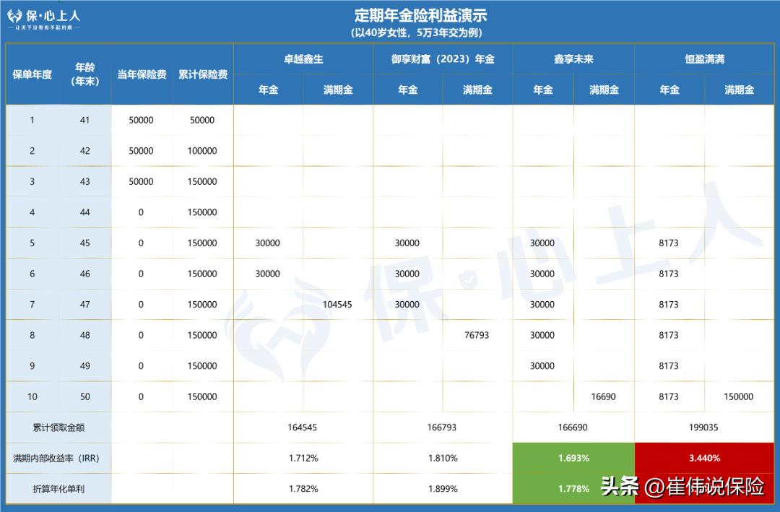Image resolution: width=780 pixels, height=512 pixels.
Task: Click 年金 subheader under 卓越鑫生
Action: tap(268, 90)
